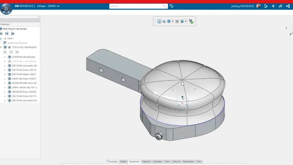Expand the 200119 M6 Washer node
293x165 pixels.
point(5,74)
